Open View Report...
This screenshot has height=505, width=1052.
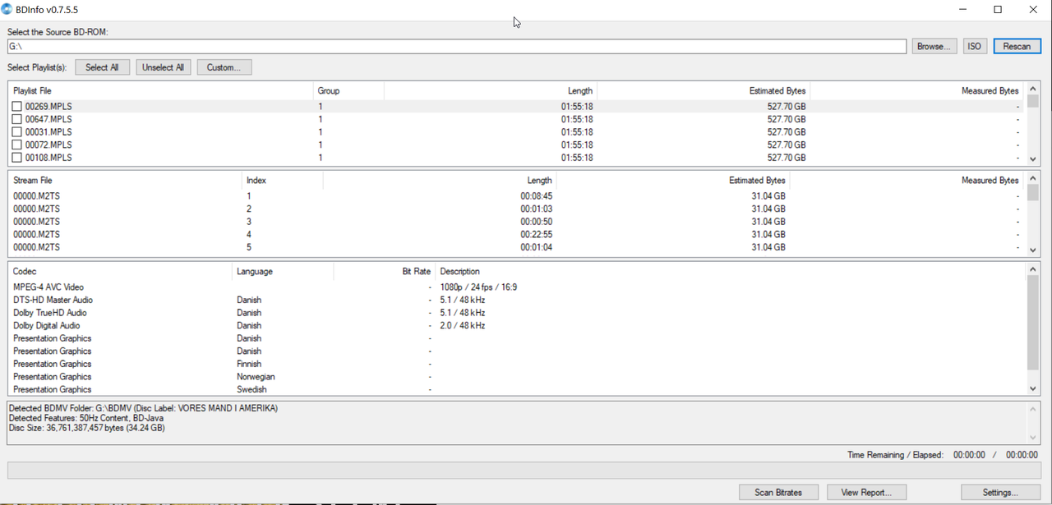866,492
